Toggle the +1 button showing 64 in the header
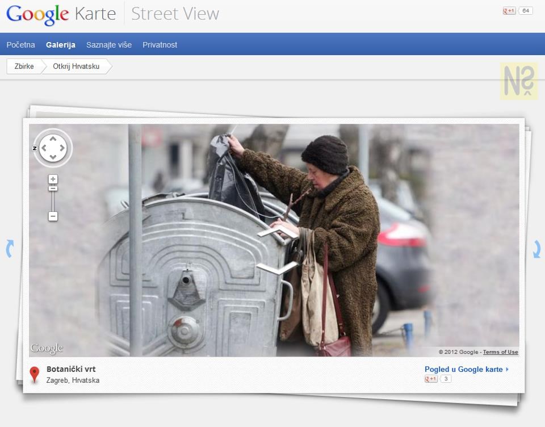The height and width of the screenshot is (427, 545). (x=509, y=10)
